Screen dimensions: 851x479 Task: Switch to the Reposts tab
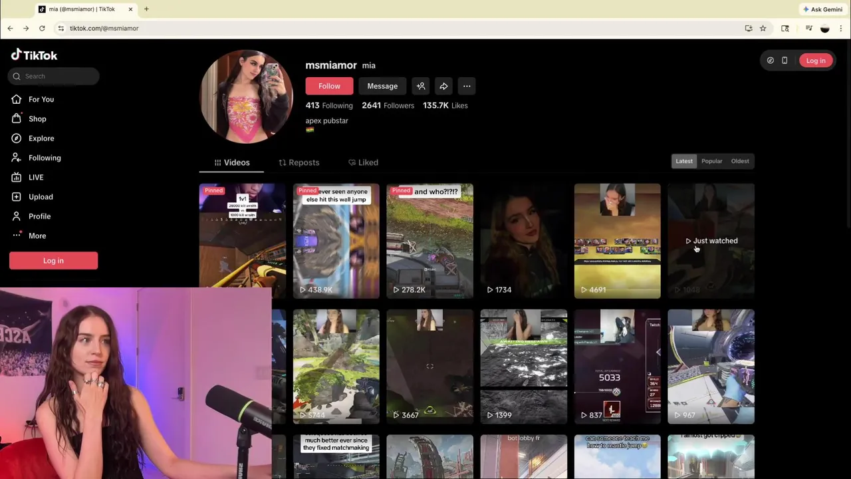[x=299, y=162]
